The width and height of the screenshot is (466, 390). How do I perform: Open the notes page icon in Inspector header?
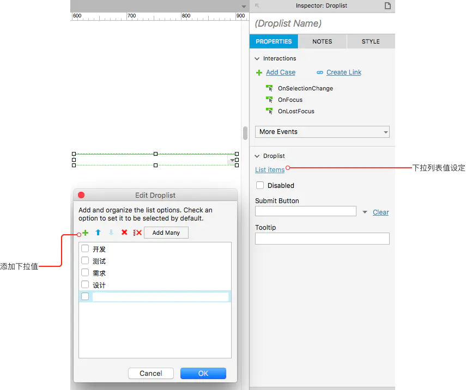click(x=388, y=5)
